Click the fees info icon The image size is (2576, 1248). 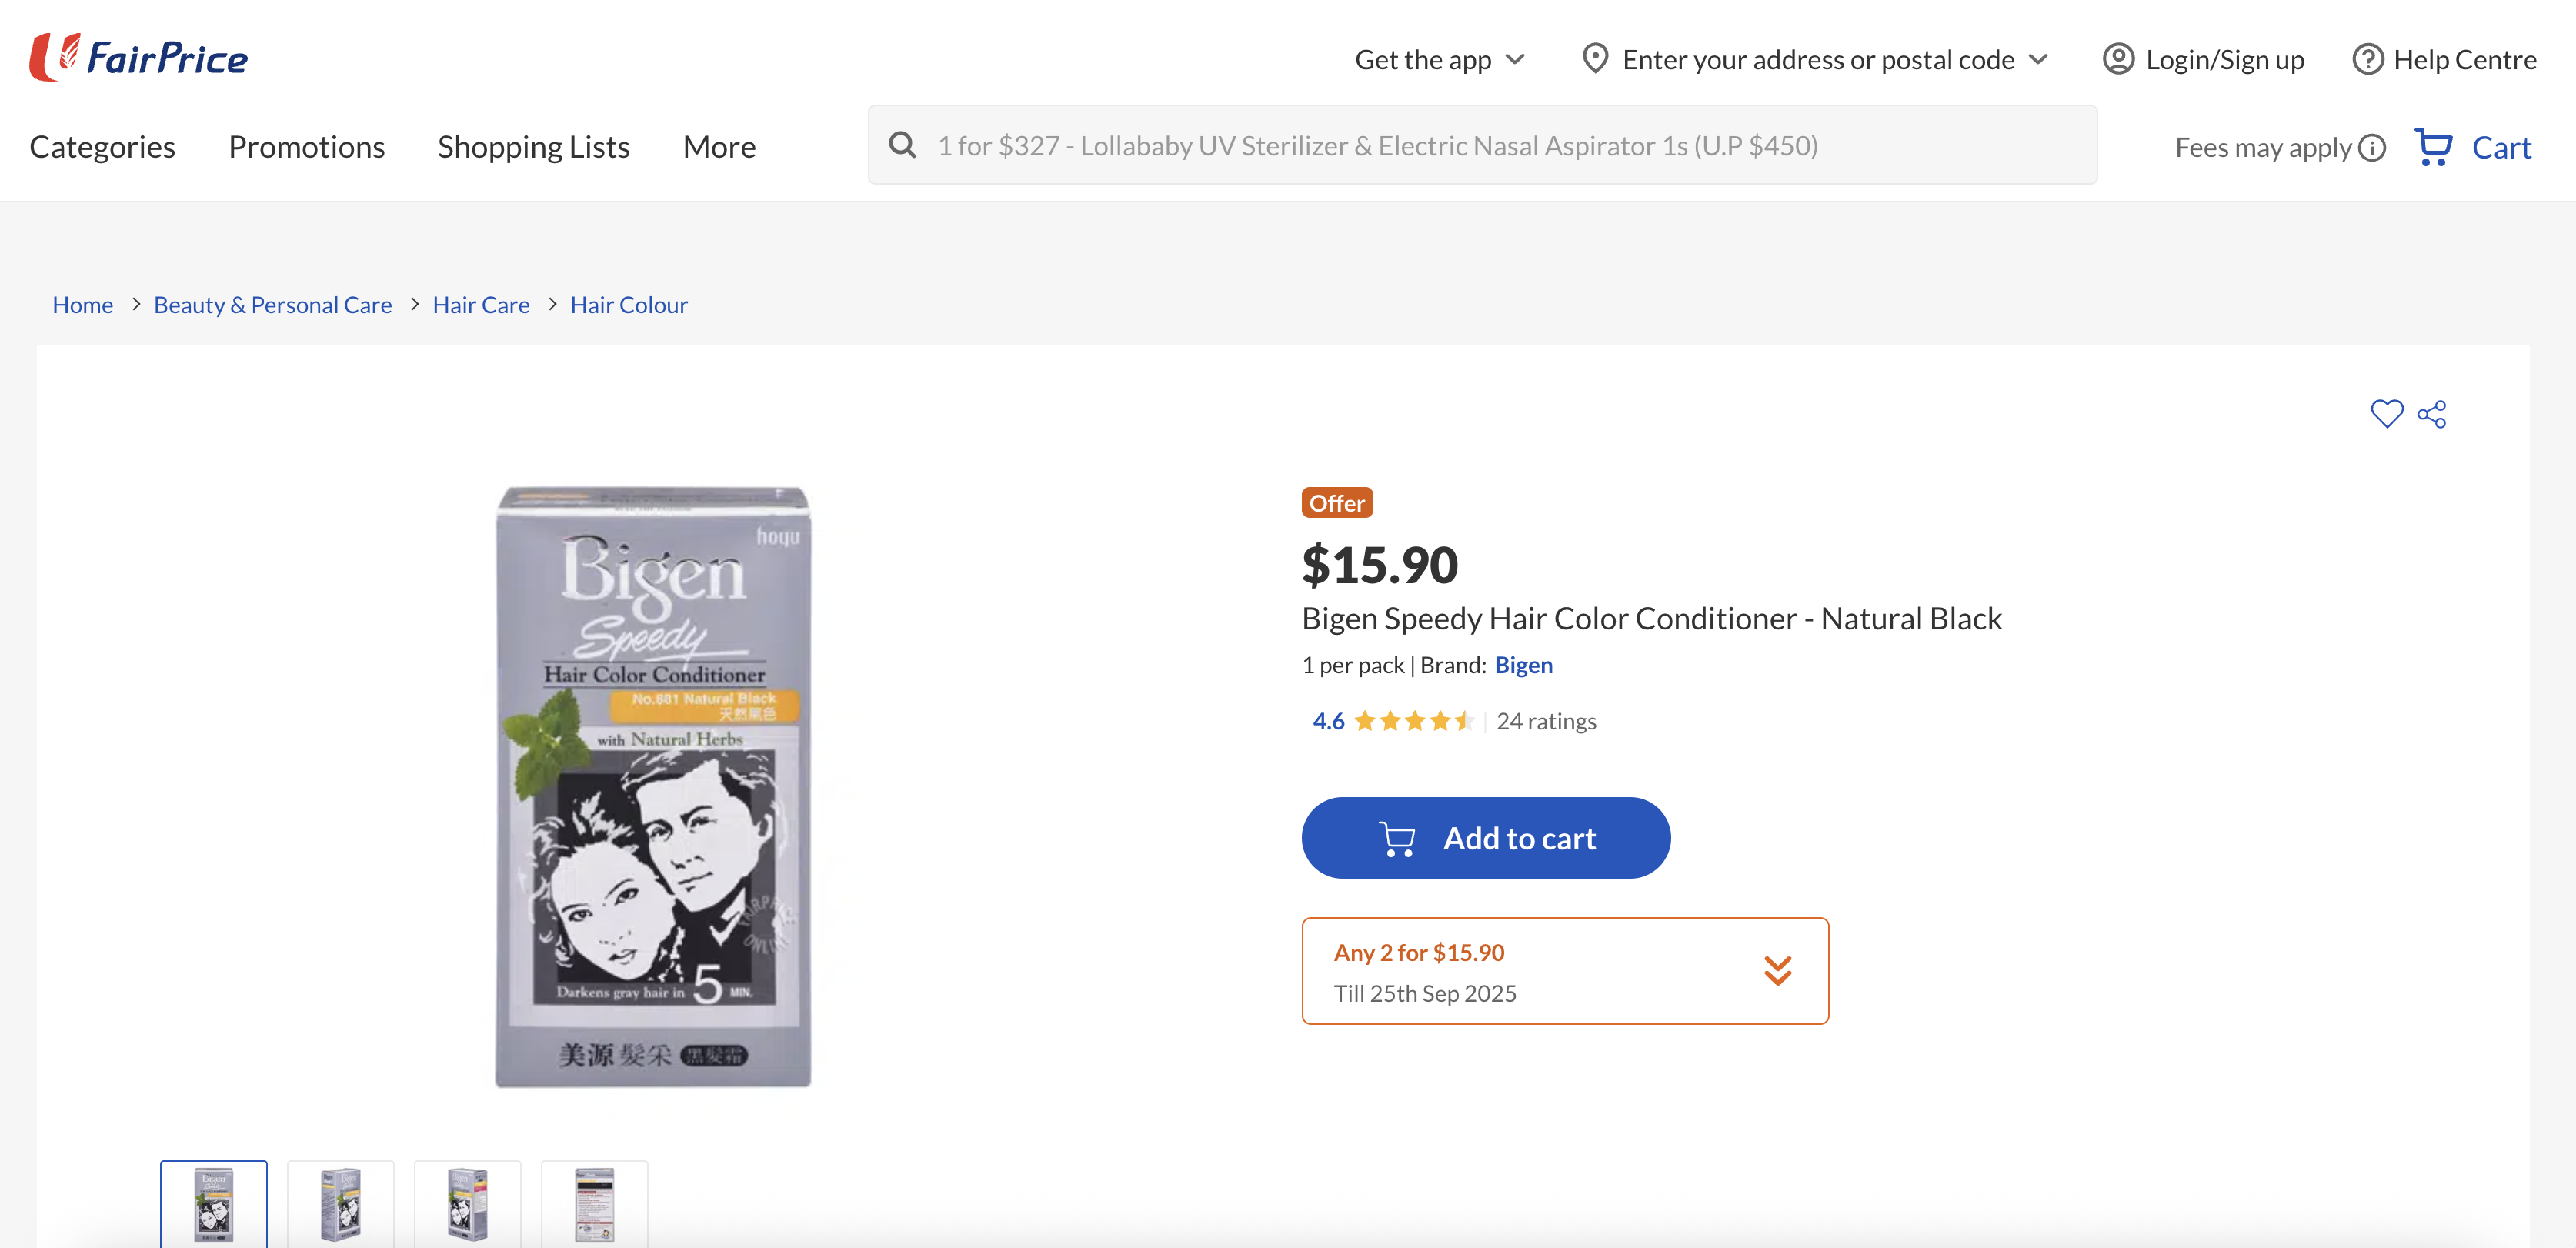click(2372, 148)
